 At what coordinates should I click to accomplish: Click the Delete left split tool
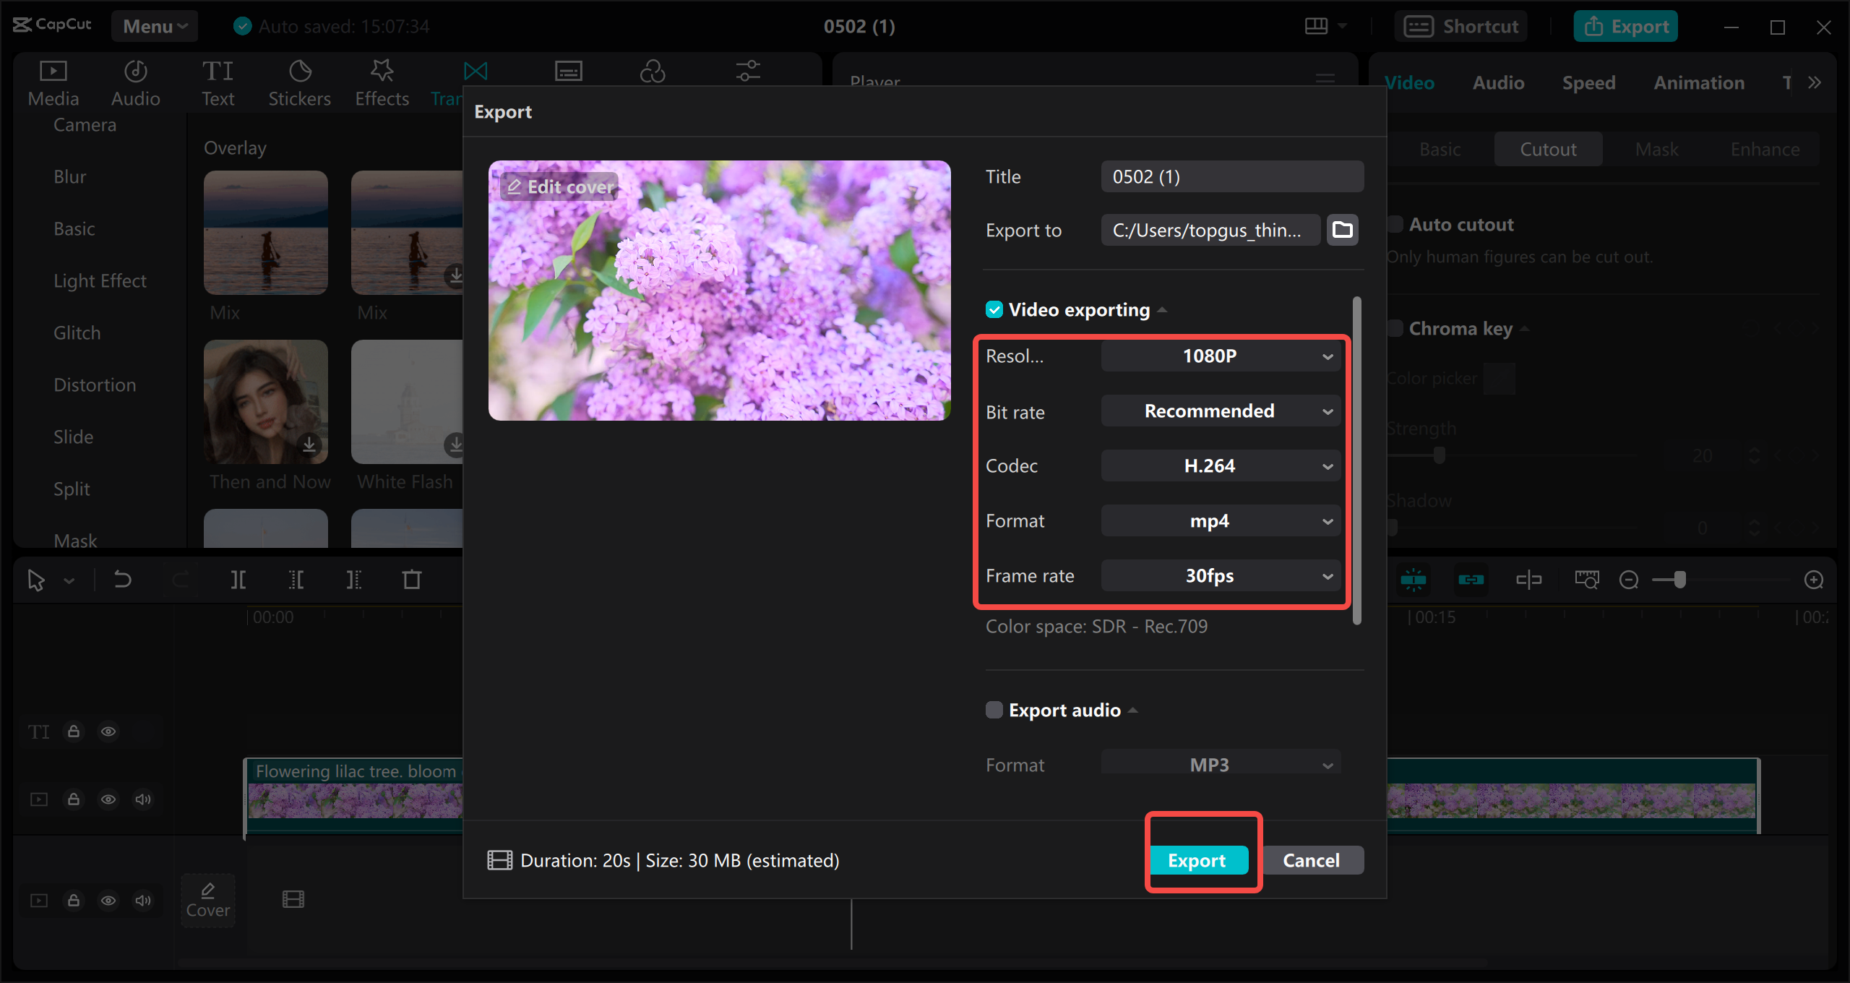[296, 580]
